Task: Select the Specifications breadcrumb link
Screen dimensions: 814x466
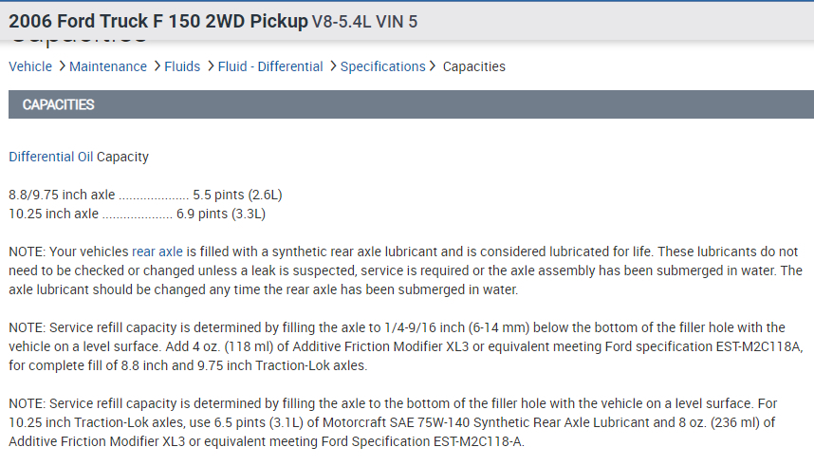Action: point(382,66)
